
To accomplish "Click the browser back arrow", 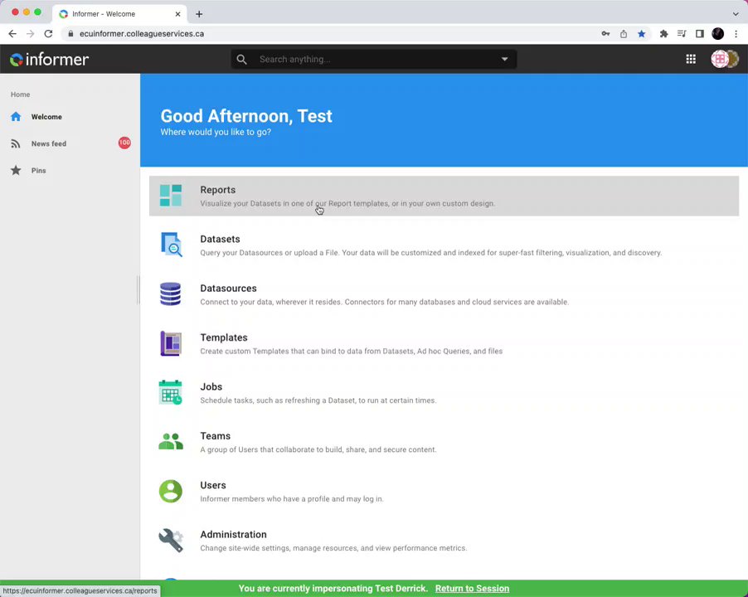I will [x=12, y=34].
